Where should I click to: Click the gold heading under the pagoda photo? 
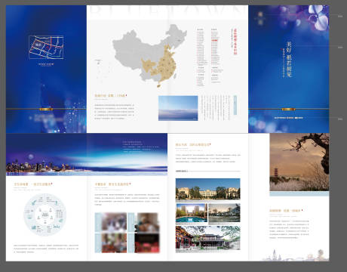(x=285, y=210)
